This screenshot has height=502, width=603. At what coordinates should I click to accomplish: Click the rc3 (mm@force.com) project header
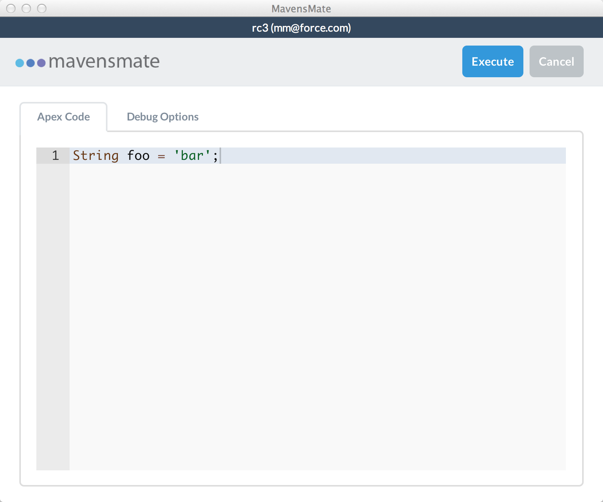[x=301, y=28]
